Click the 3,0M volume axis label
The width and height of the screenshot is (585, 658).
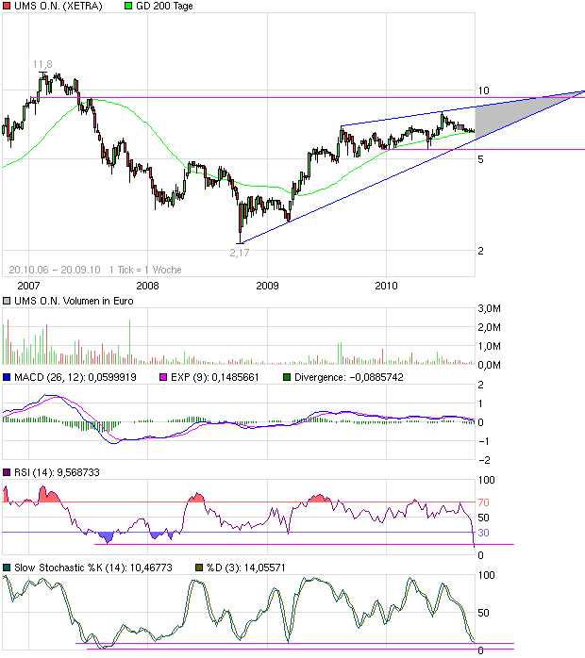pyautogui.click(x=489, y=309)
